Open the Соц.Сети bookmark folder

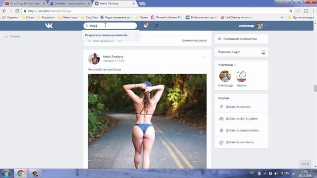[x=90, y=17]
